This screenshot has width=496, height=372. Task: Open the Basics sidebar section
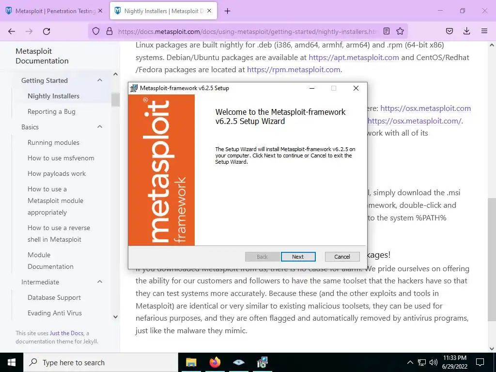30,127
